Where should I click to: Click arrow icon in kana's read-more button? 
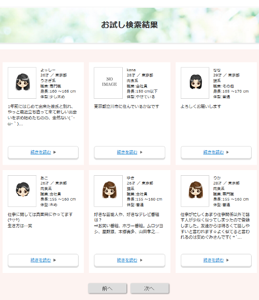[x=141, y=152]
